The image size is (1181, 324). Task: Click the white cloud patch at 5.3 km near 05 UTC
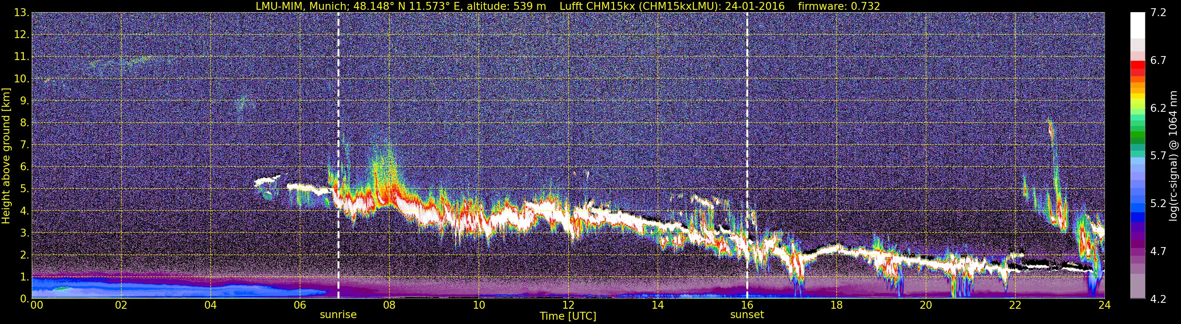click(268, 181)
